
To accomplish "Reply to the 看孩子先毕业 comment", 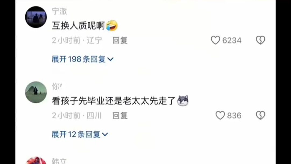I will point(120,116).
